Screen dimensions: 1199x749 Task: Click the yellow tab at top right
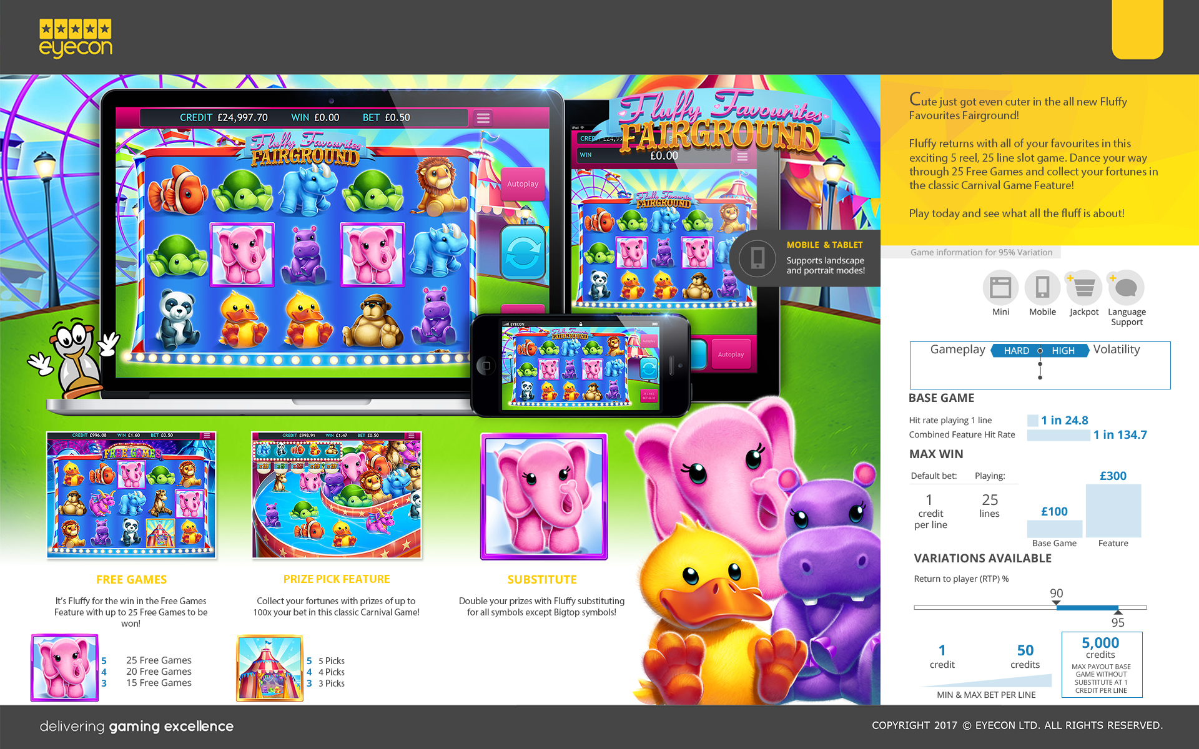pos(1137,29)
